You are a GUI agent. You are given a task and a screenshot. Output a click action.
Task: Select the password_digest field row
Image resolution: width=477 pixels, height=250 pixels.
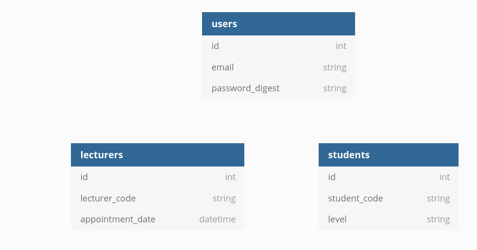click(x=278, y=88)
